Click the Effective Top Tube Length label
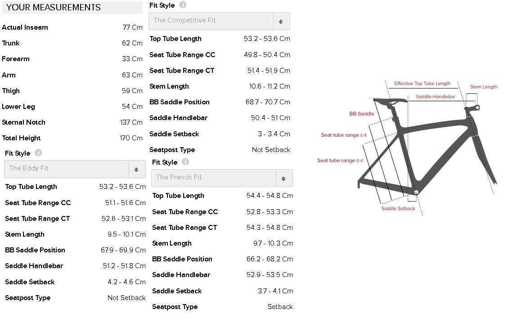 tap(422, 84)
